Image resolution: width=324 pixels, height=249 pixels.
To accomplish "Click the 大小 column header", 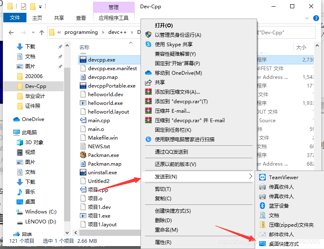I will [x=301, y=47].
